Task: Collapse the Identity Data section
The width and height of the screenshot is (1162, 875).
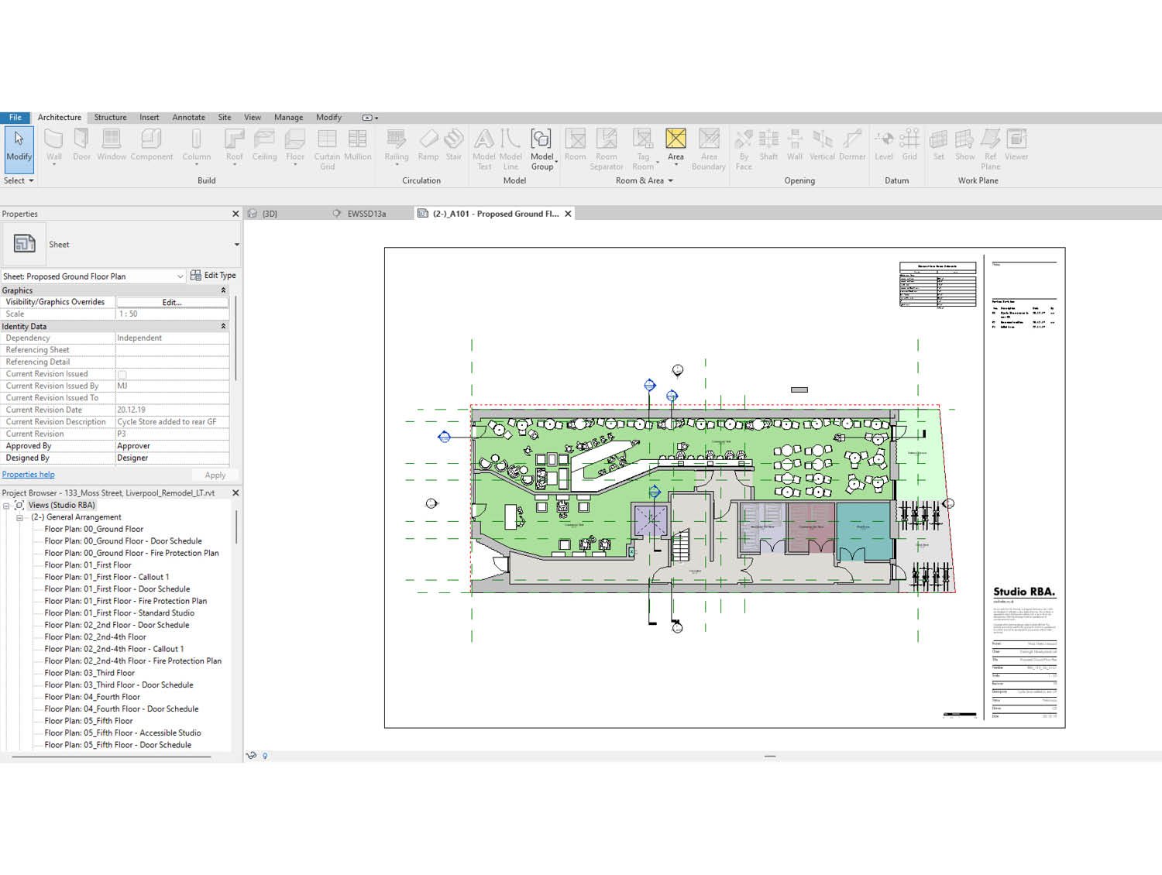Action: click(224, 326)
